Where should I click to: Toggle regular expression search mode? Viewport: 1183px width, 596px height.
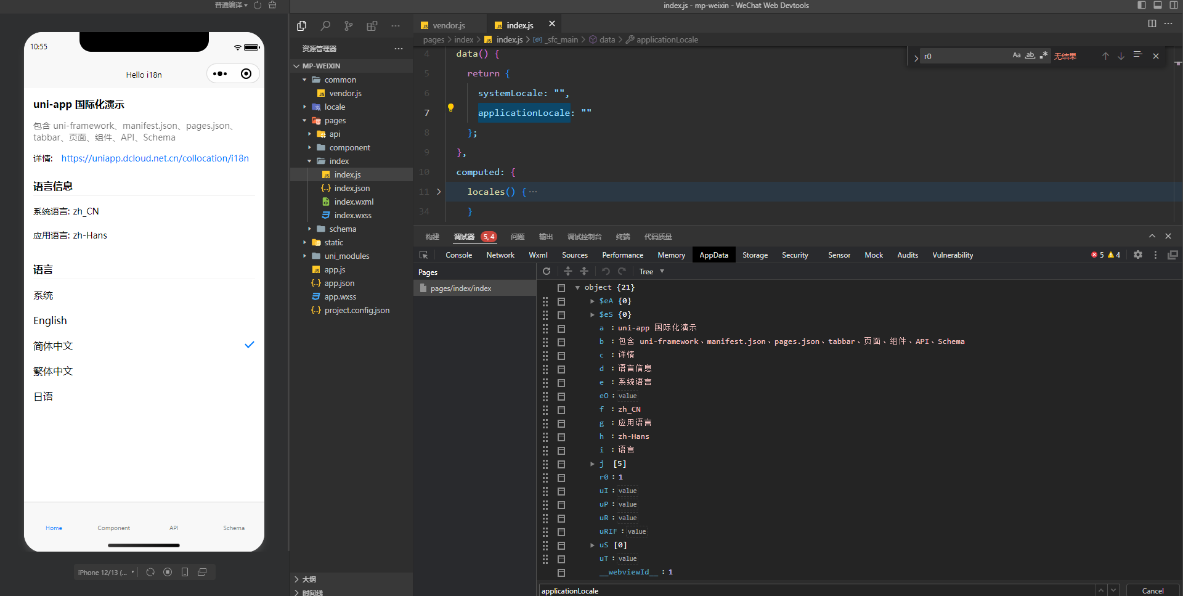click(x=1044, y=55)
